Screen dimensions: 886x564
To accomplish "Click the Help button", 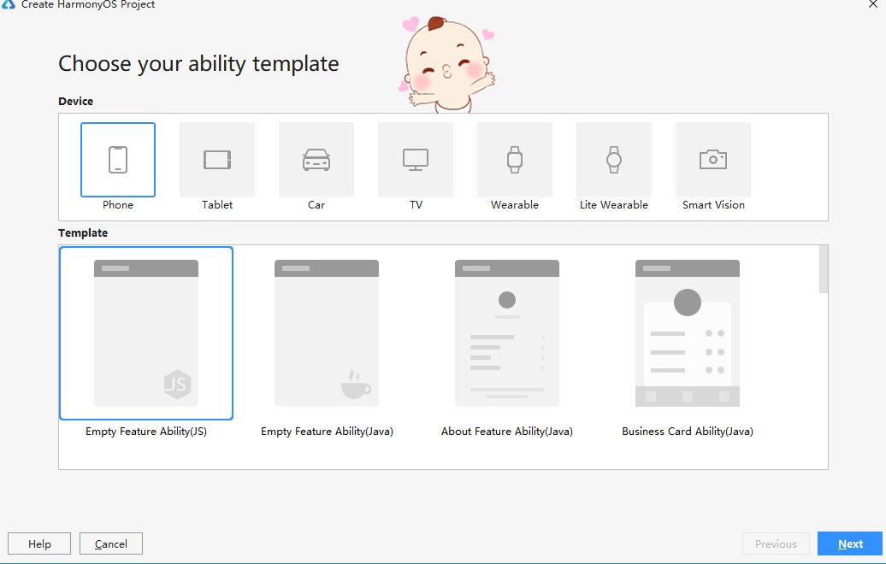I will (39, 543).
